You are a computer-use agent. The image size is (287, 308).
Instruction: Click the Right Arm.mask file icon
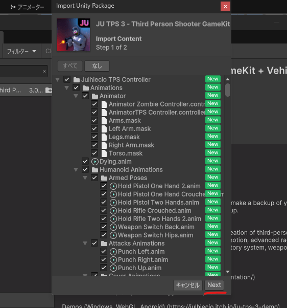[104, 145]
